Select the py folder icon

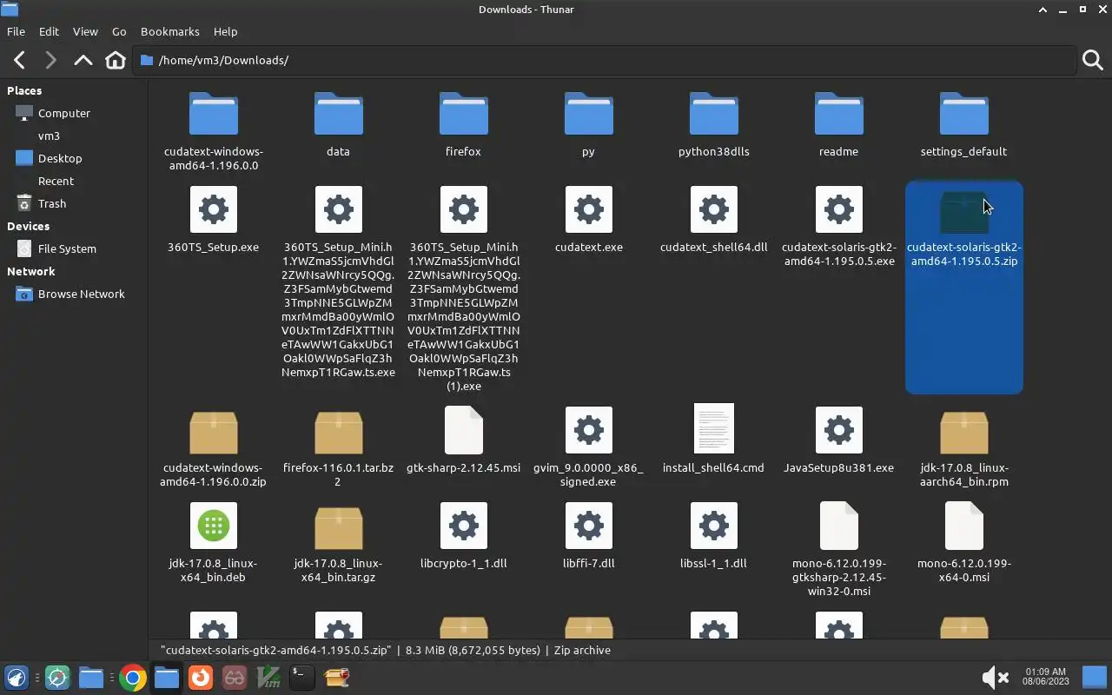point(588,114)
